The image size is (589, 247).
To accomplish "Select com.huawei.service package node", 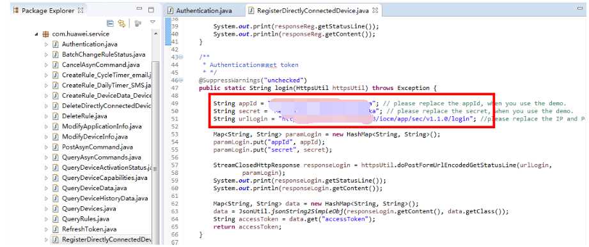I will coord(81,34).
